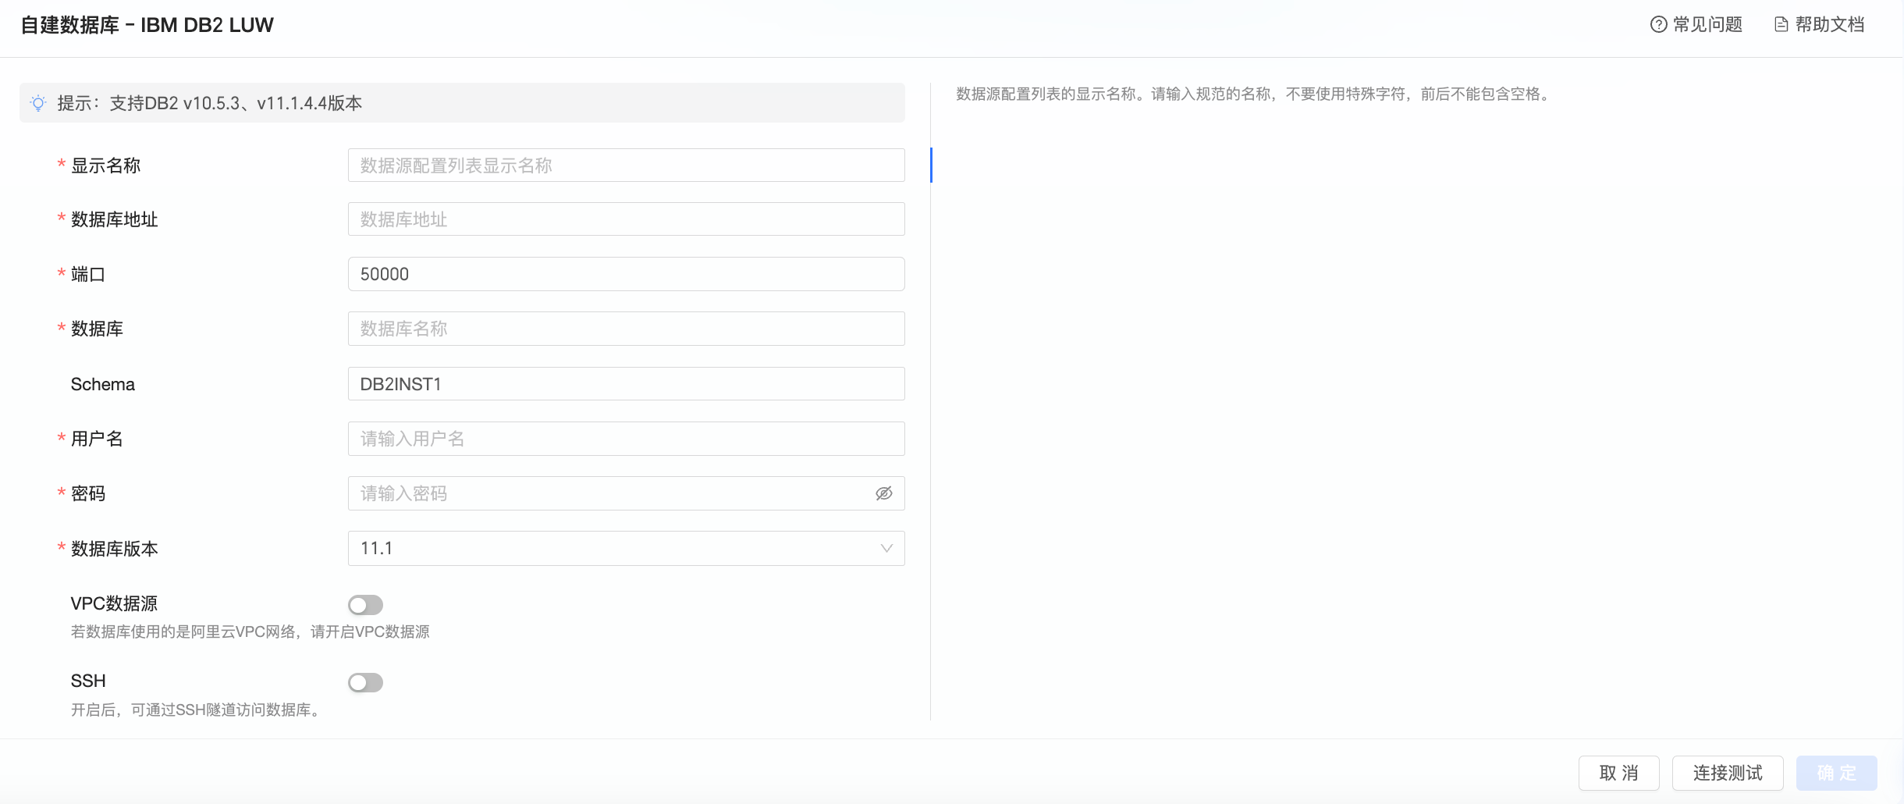Click the VPC network hint text
The width and height of the screenshot is (1904, 804).
(x=250, y=631)
